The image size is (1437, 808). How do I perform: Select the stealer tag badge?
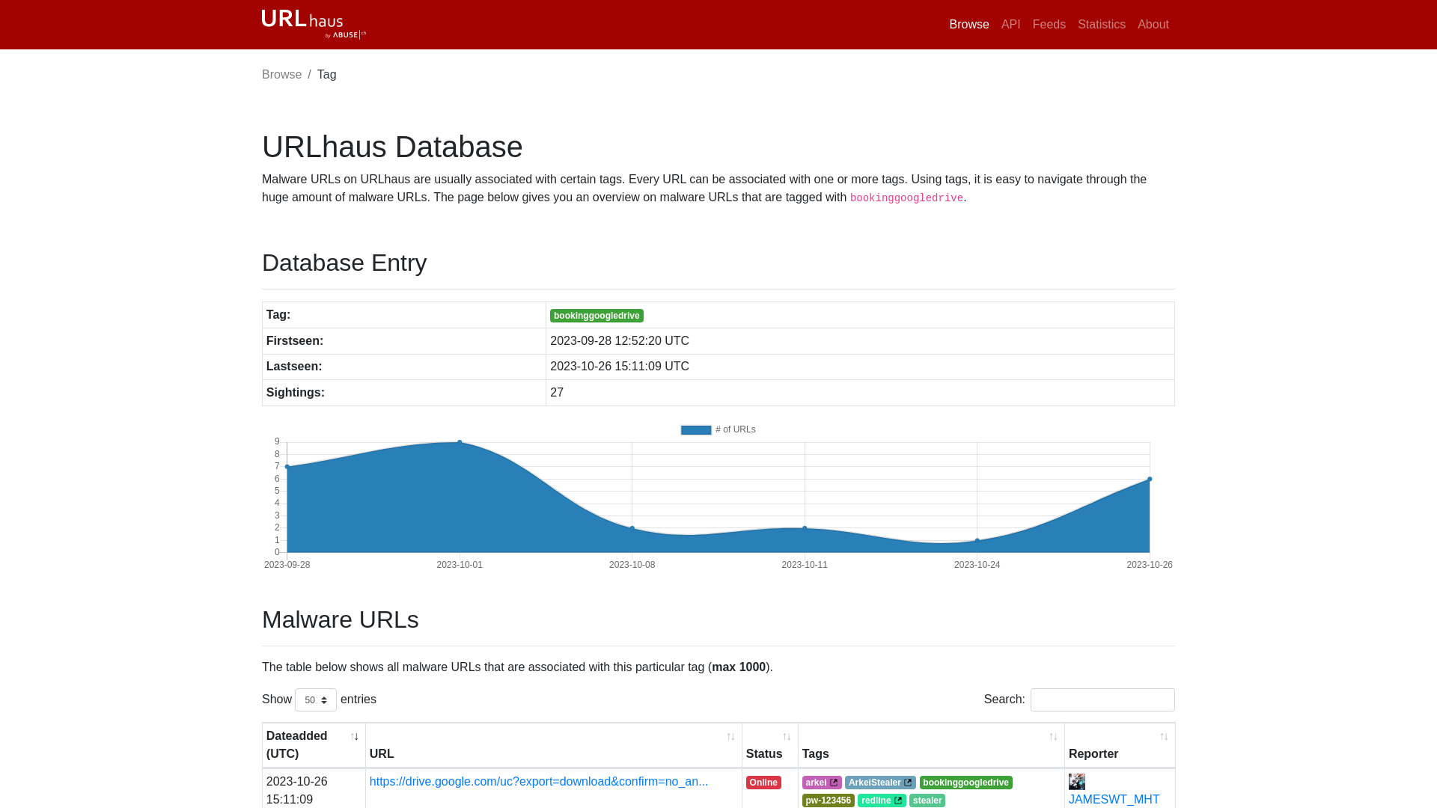click(x=927, y=801)
